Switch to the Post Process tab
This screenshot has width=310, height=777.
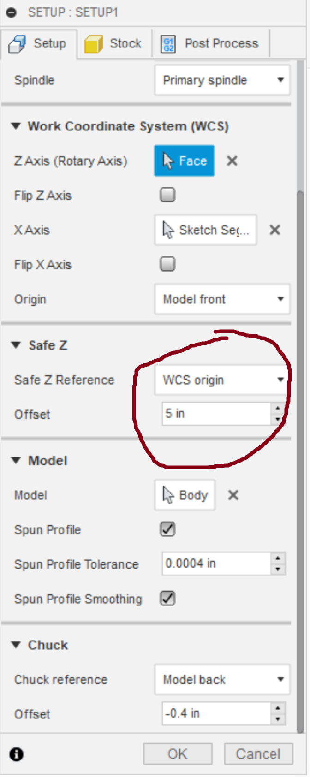(210, 42)
